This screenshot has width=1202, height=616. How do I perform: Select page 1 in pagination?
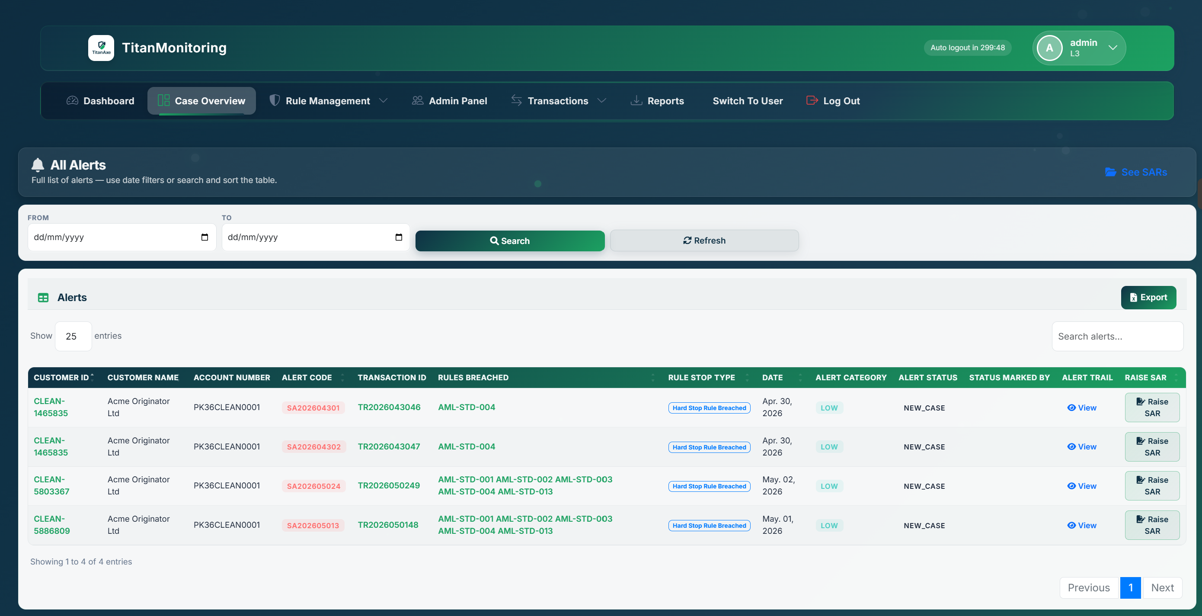pyautogui.click(x=1131, y=587)
